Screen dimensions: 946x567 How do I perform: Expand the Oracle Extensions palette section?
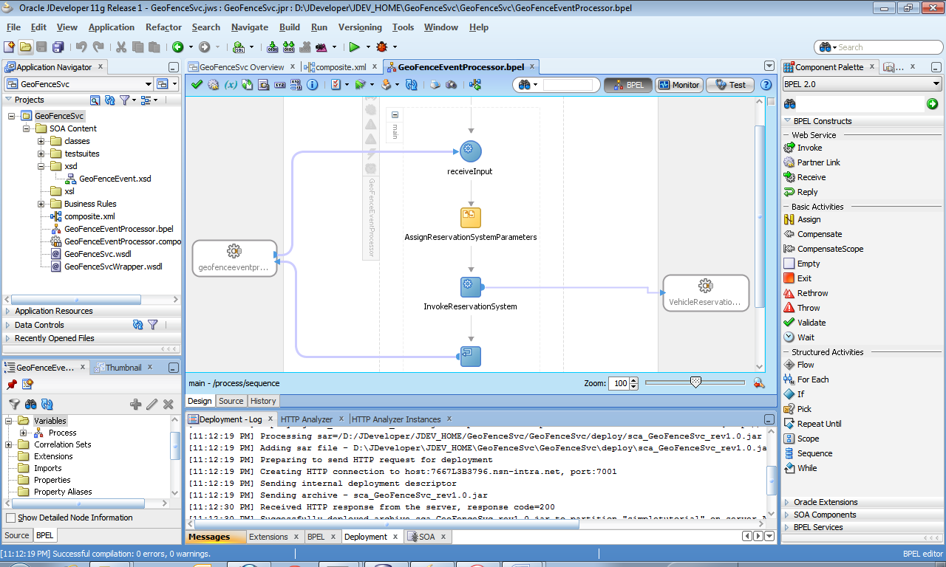pyautogui.click(x=787, y=502)
